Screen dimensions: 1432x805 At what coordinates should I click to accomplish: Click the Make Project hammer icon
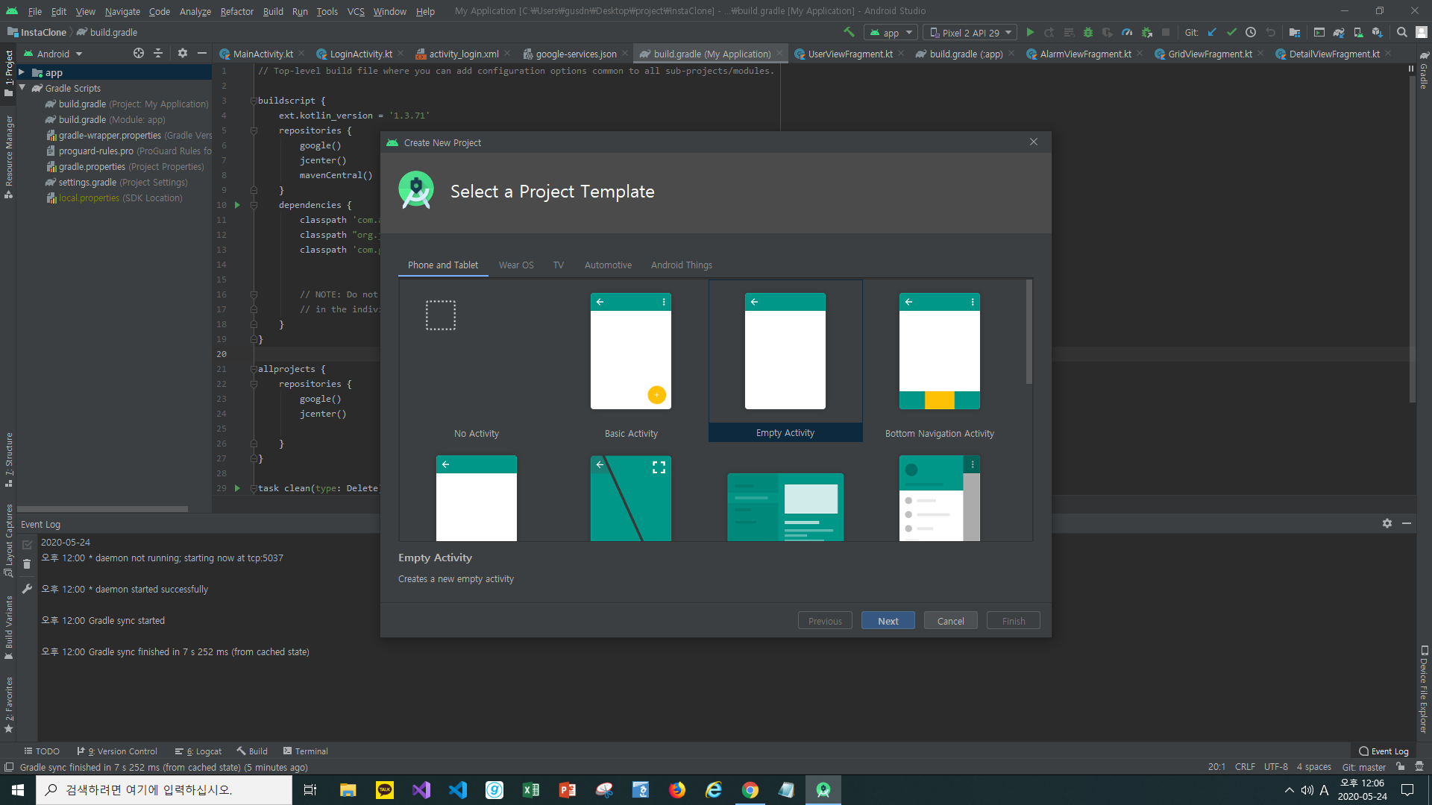pos(849,32)
